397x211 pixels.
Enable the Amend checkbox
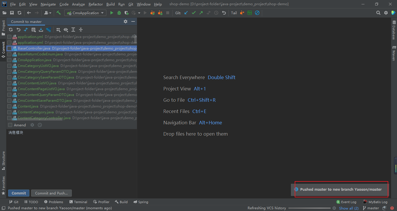click(10, 125)
